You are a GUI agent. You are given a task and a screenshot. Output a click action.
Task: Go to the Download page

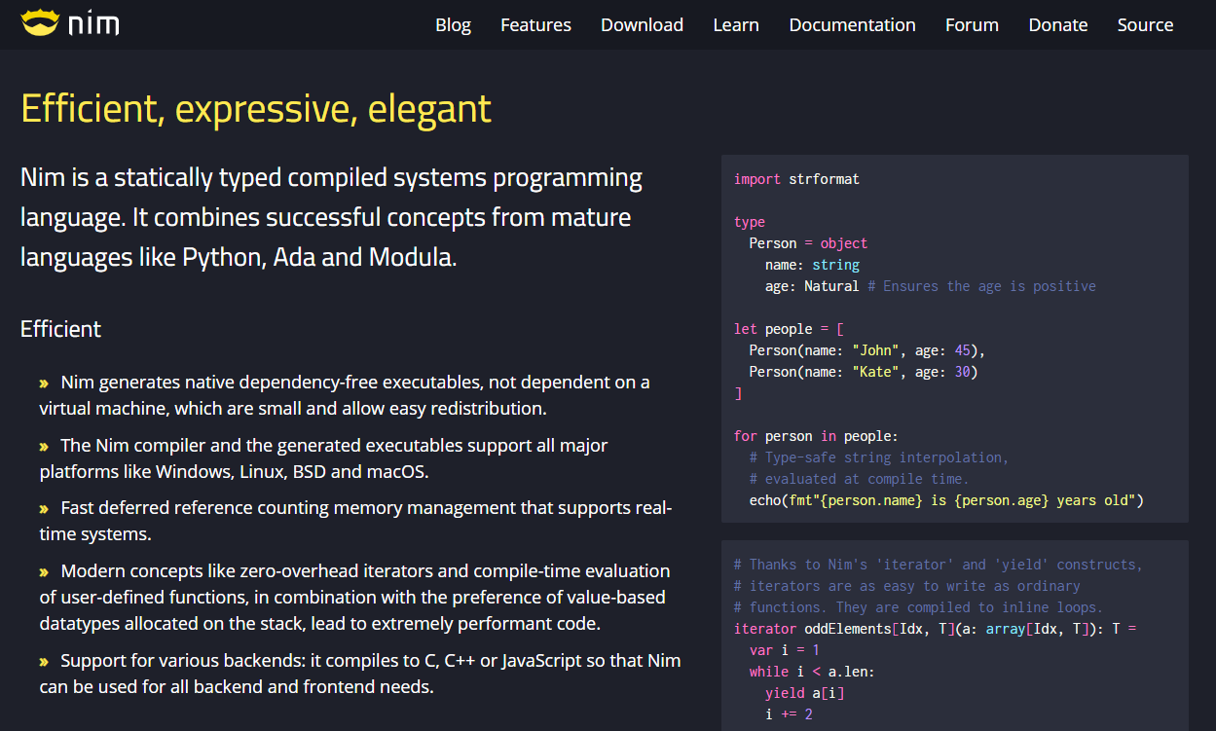642,25
